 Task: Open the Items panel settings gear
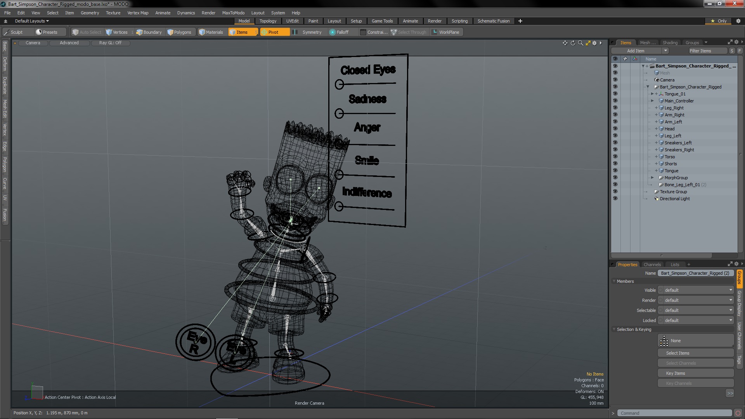[736, 42]
